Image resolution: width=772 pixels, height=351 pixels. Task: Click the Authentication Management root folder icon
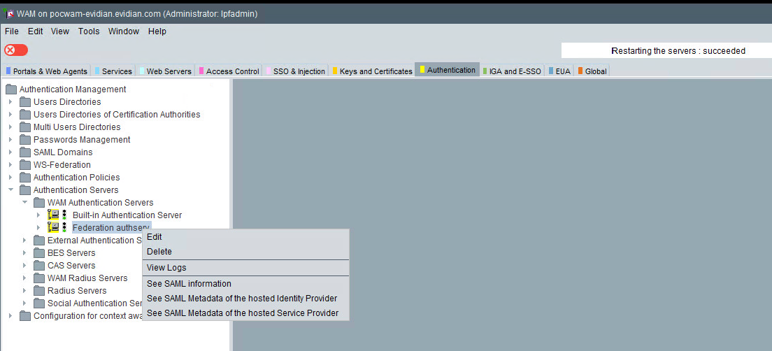coord(11,89)
